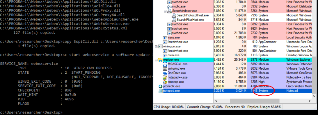
Task: Select the OneDrive.exe cloud icon
Action: pos(165,73)
